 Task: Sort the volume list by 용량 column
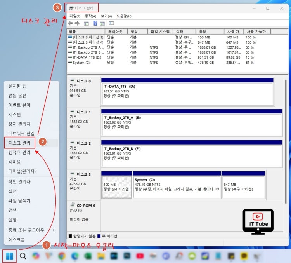(x=210, y=32)
